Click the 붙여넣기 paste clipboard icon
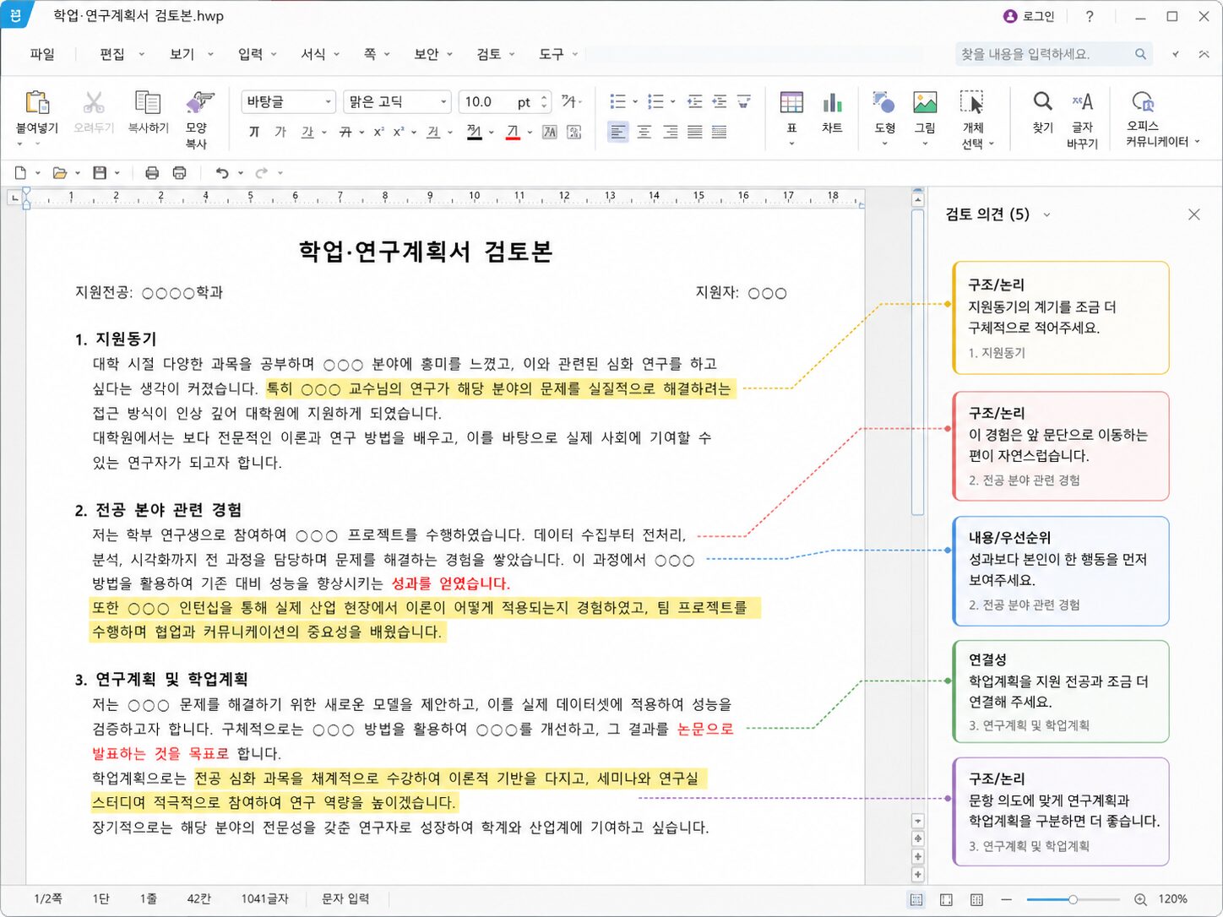The image size is (1223, 917). [x=36, y=103]
